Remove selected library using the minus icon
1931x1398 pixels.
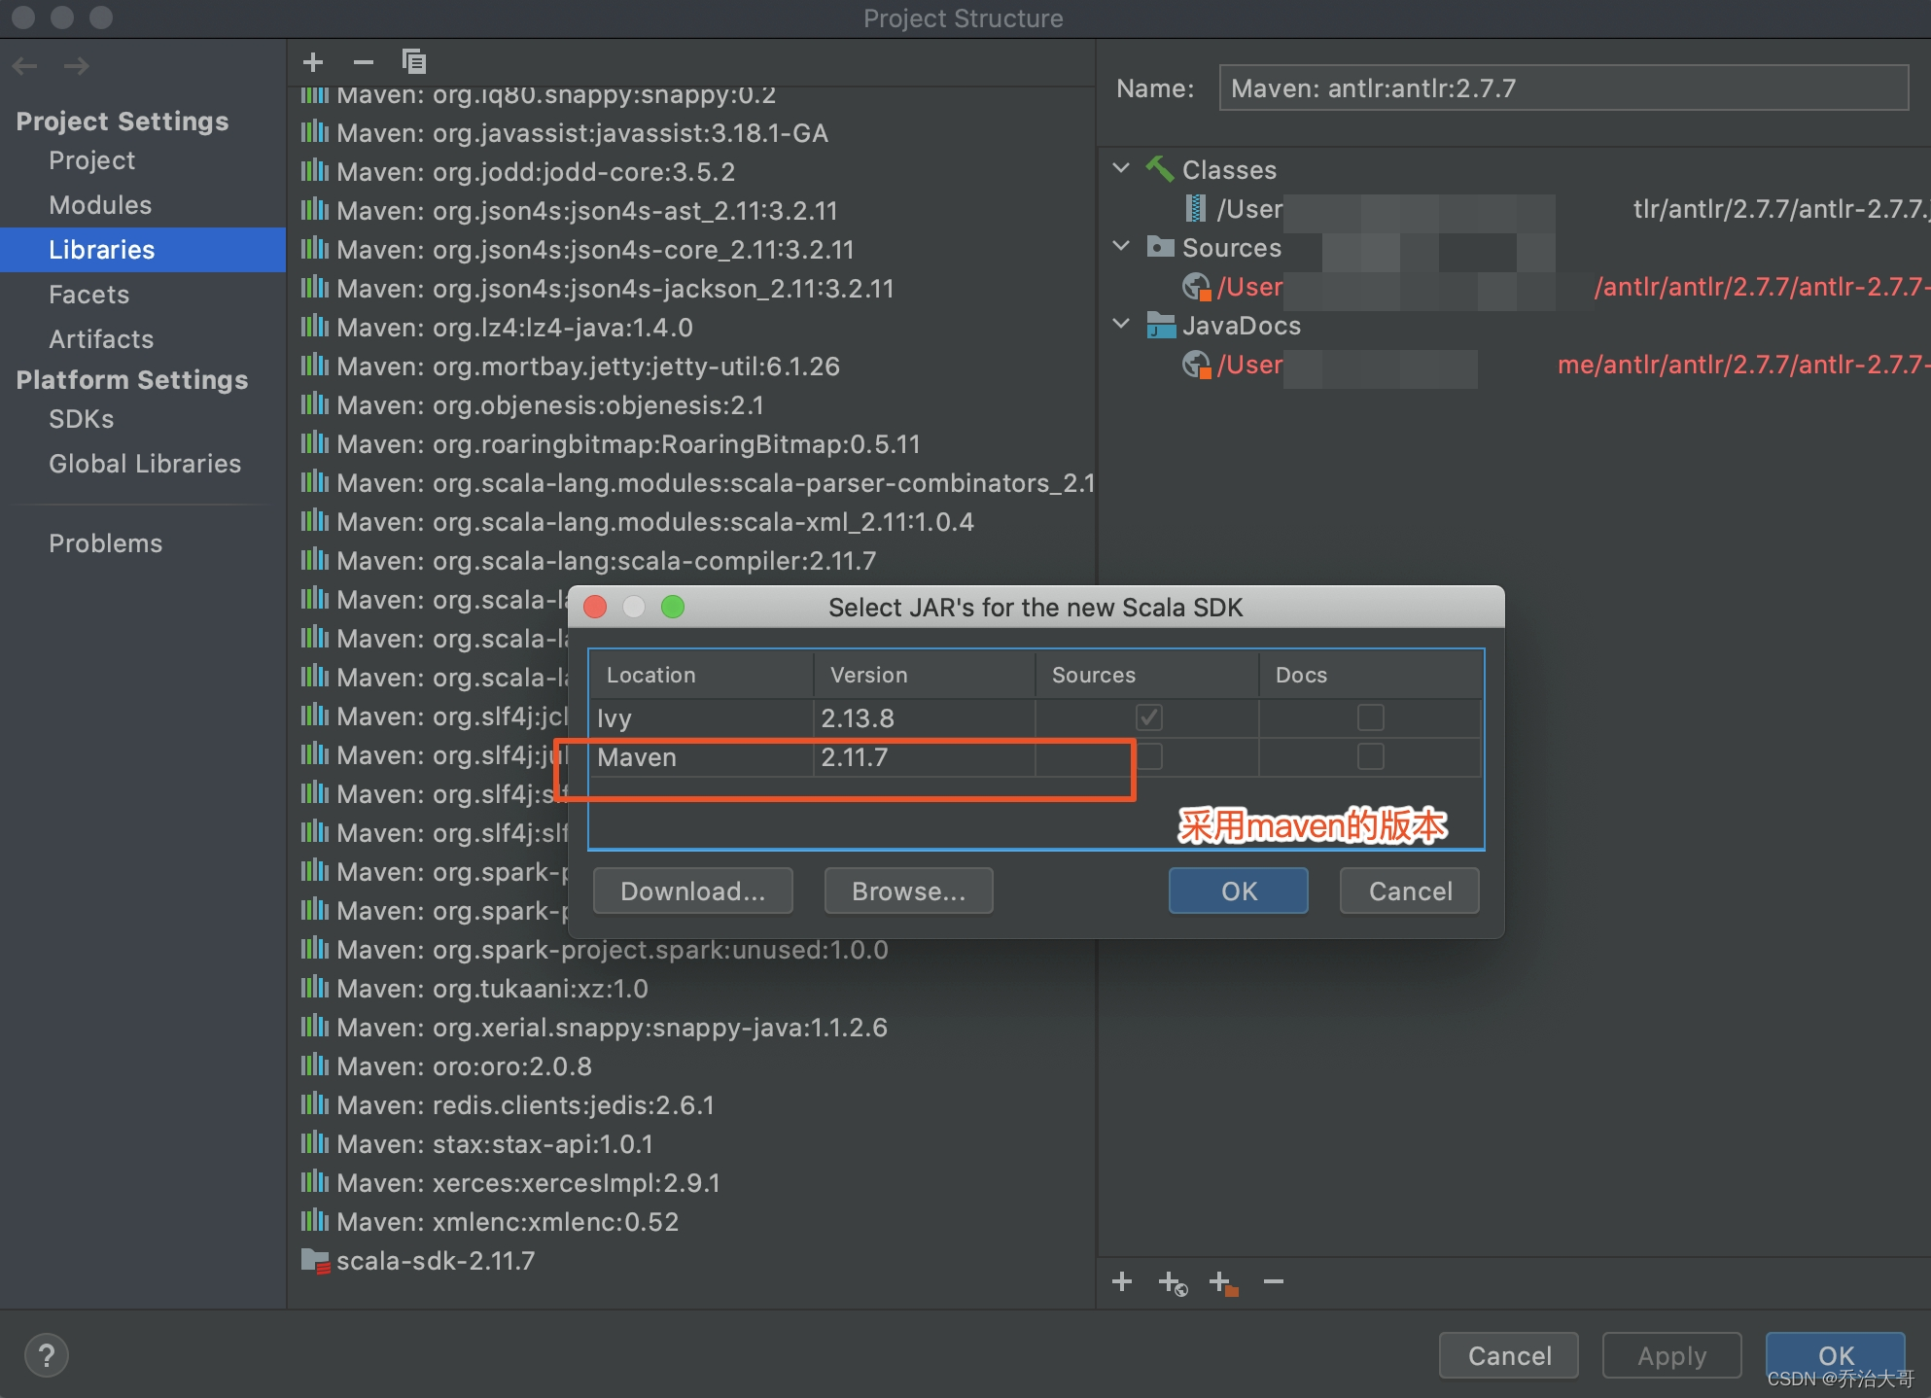[x=363, y=61]
